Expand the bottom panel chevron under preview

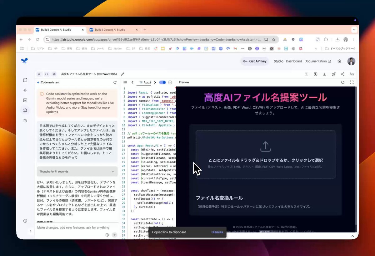click(x=352, y=236)
